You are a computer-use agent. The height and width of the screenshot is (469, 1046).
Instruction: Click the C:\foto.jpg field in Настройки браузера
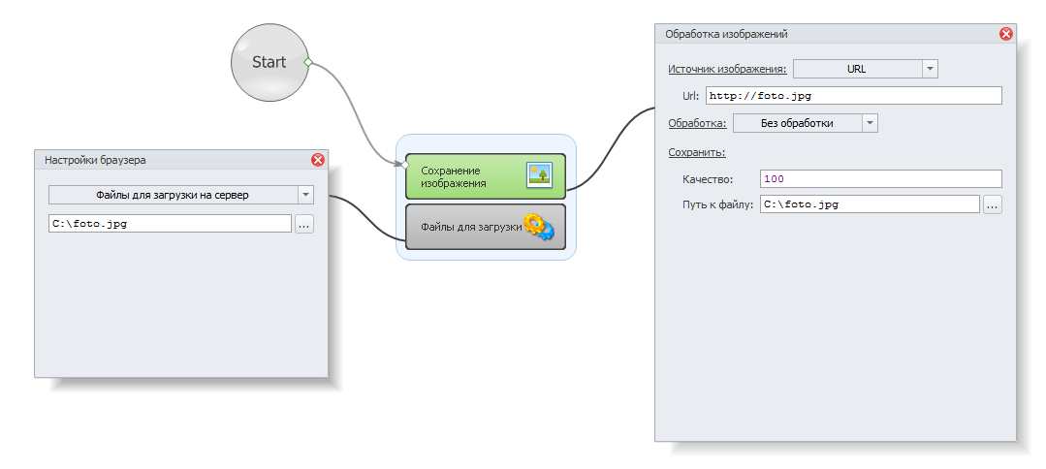point(170,224)
